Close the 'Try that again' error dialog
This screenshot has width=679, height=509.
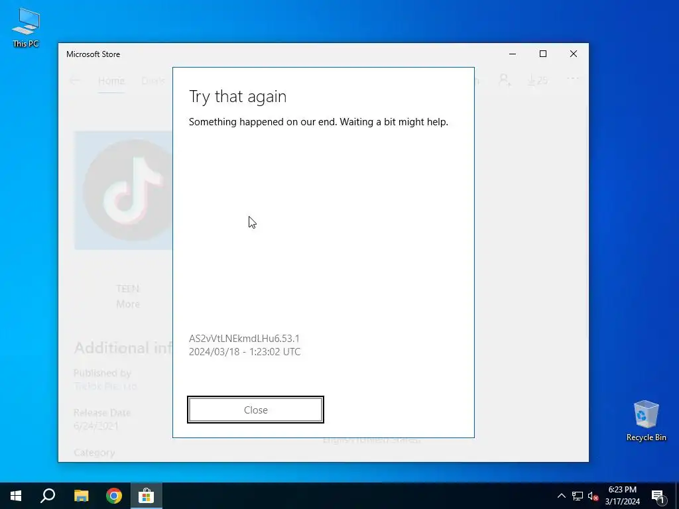point(255,410)
